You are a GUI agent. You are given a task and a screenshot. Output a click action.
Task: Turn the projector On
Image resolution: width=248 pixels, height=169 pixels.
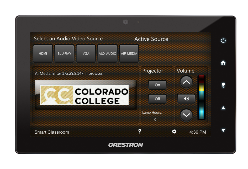pyautogui.click(x=157, y=85)
